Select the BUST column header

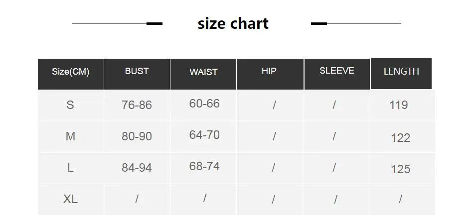tap(137, 74)
